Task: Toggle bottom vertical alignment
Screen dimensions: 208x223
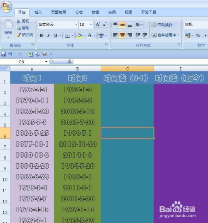Action: tap(129, 25)
